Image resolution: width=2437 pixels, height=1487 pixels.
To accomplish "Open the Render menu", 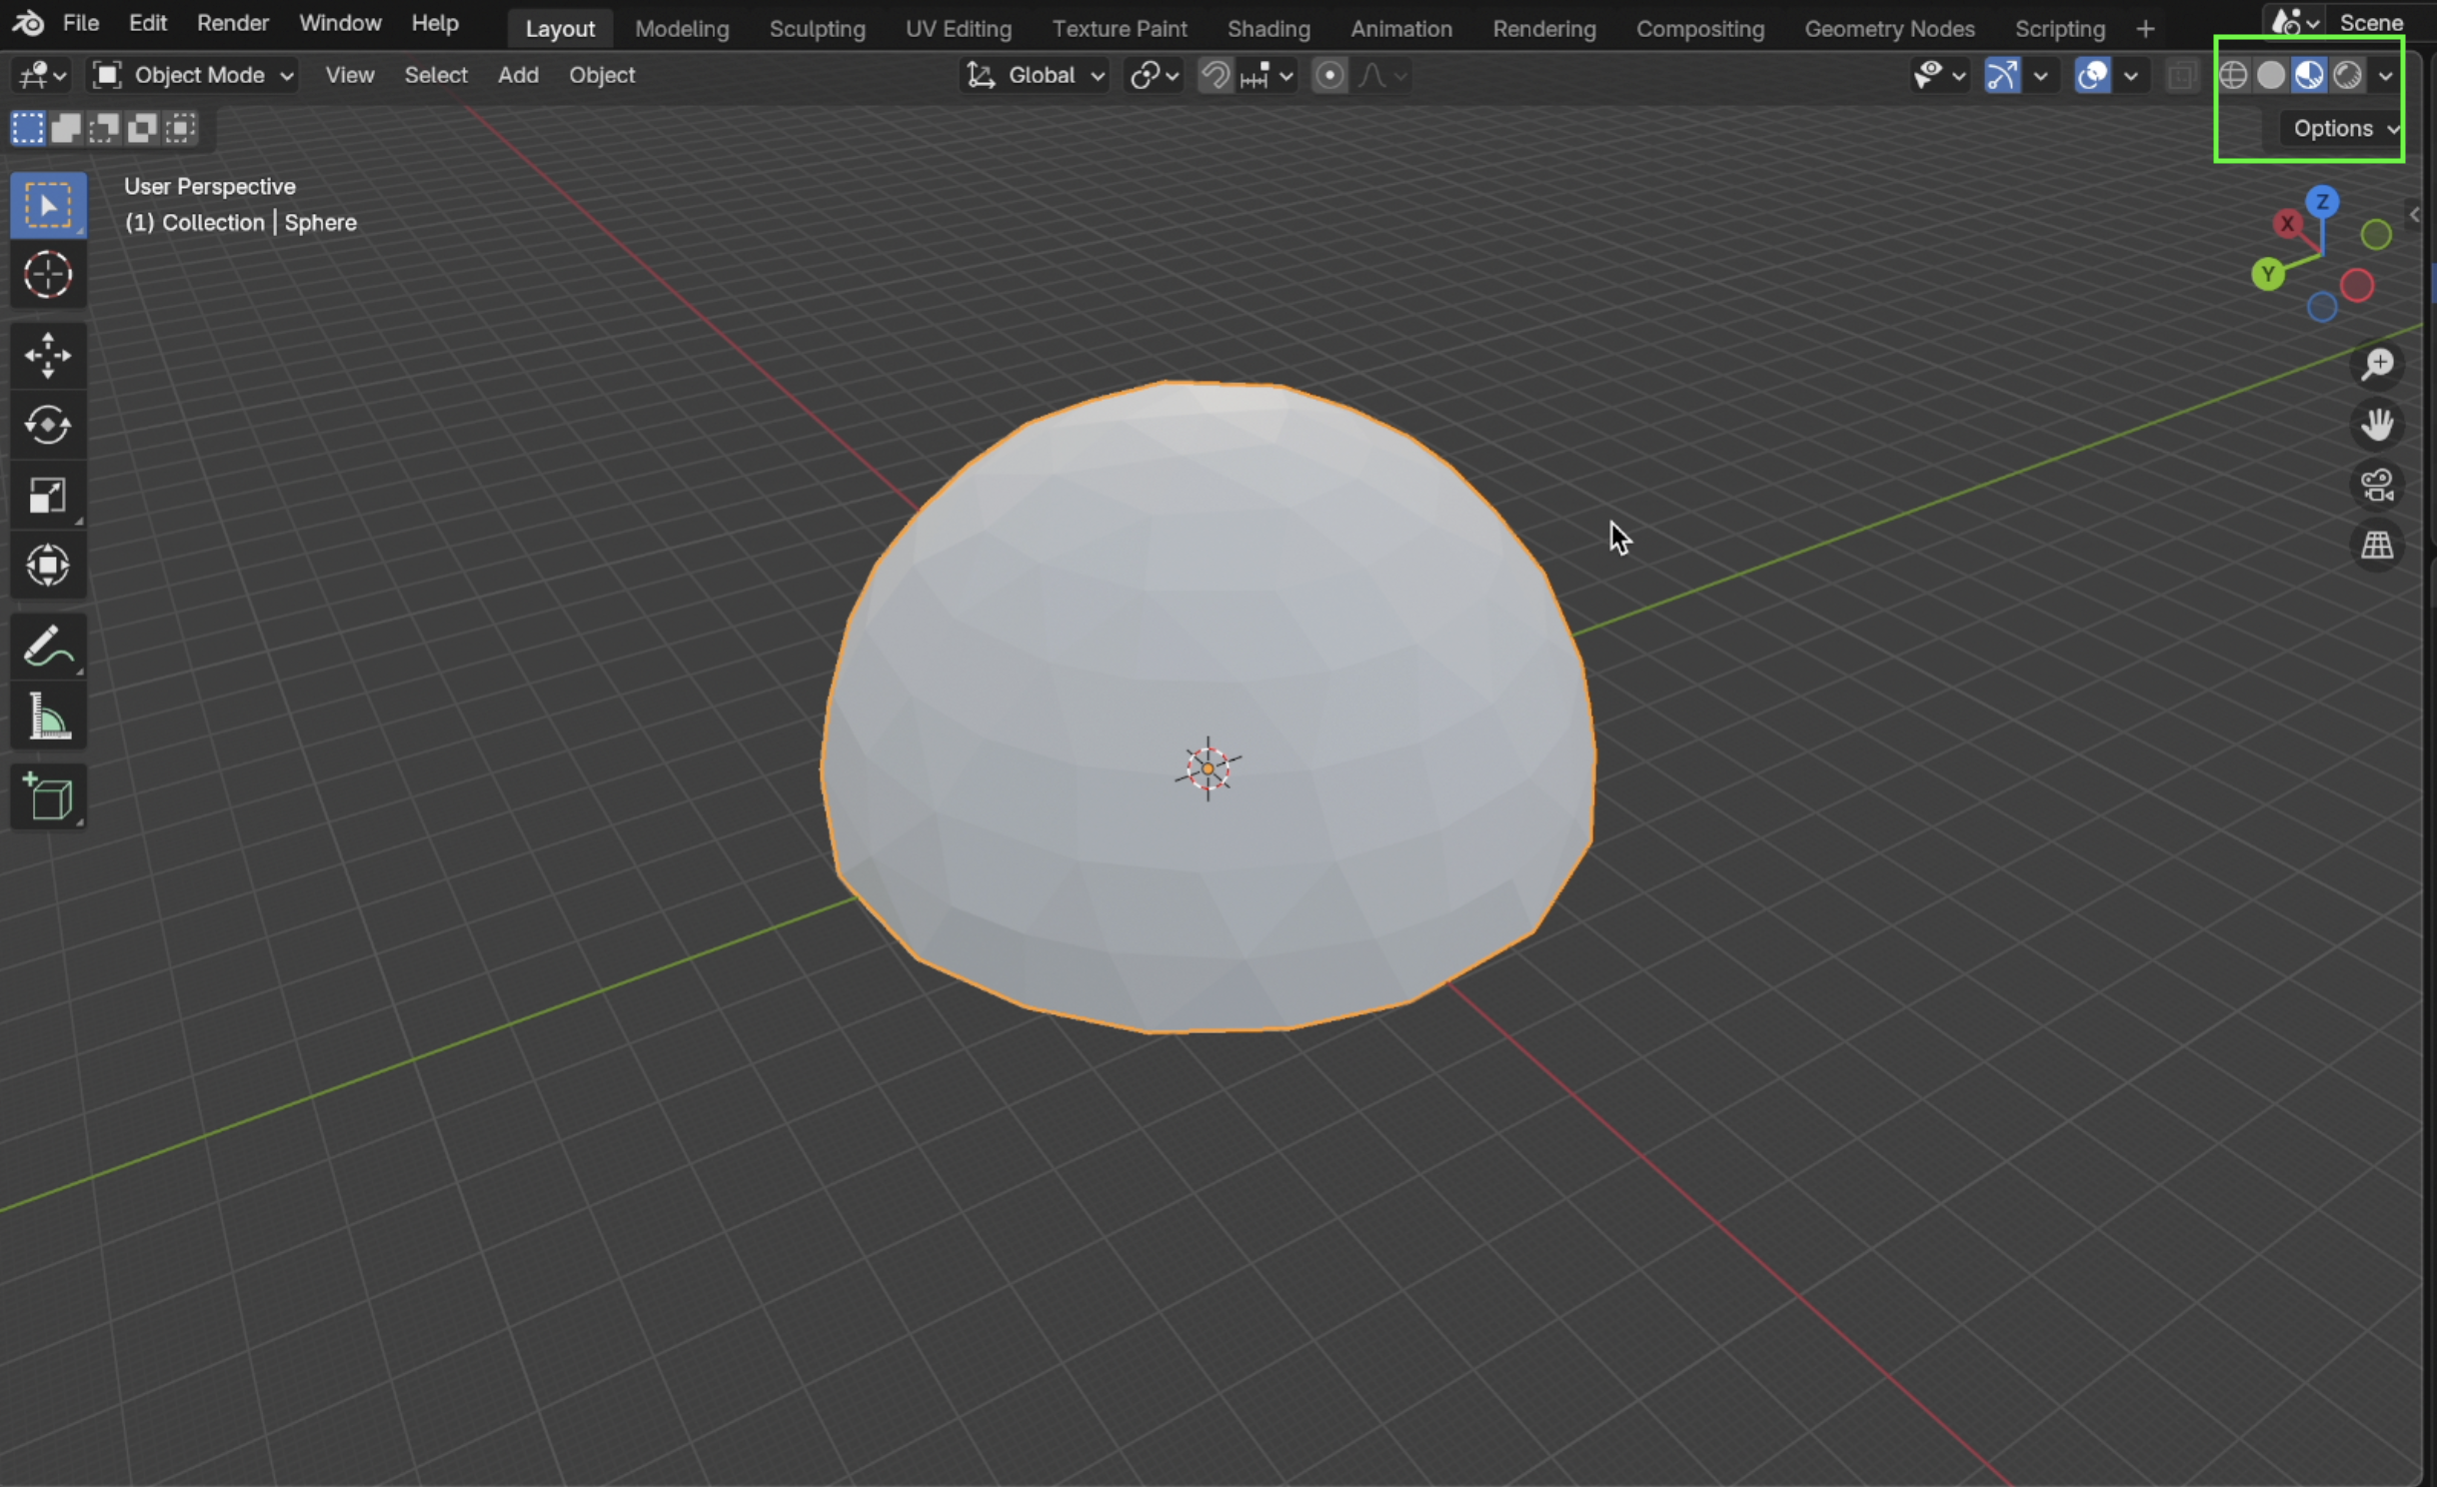I will (232, 23).
